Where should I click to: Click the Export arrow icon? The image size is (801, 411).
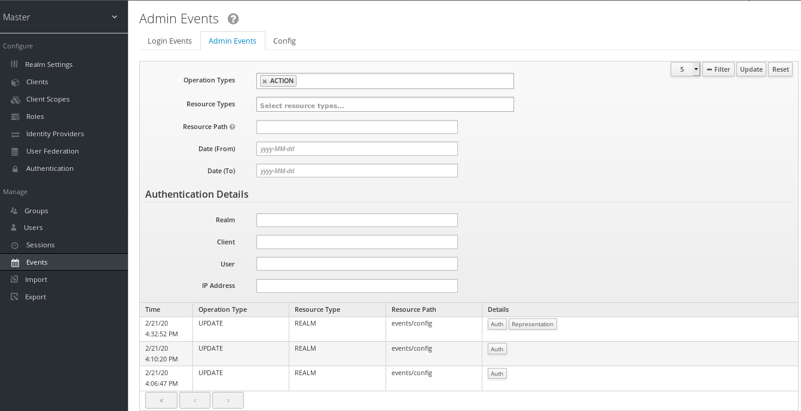pos(15,297)
